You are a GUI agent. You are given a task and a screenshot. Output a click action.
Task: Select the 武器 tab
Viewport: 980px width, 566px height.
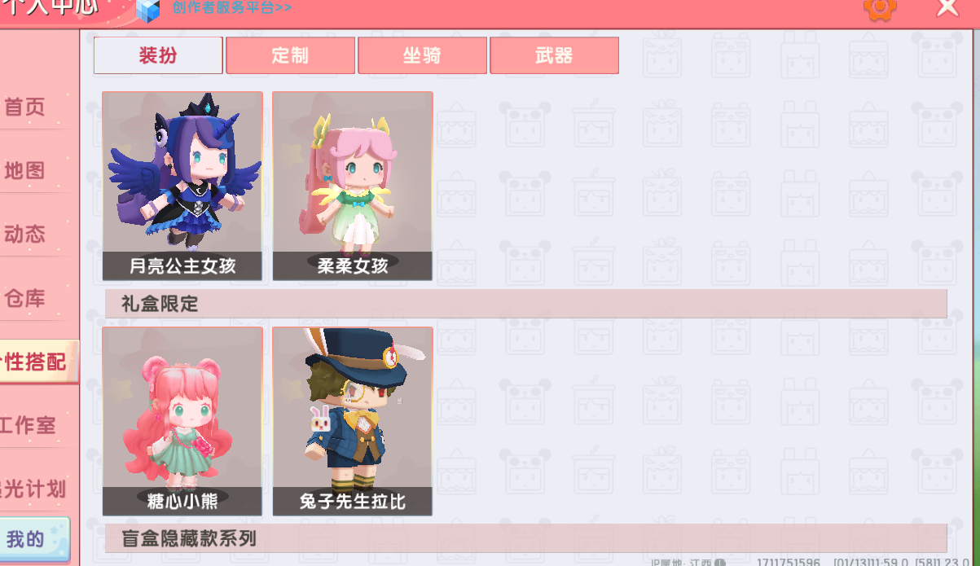pyautogui.click(x=554, y=55)
